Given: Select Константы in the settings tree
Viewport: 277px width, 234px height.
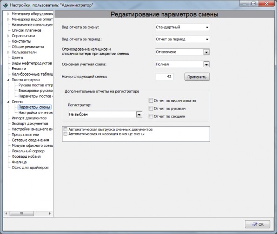Looking at the screenshot, I should (21, 41).
